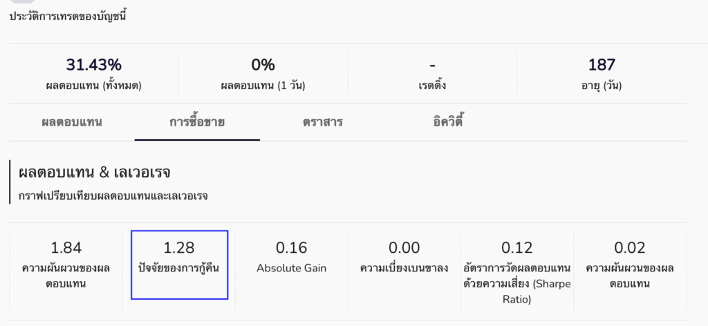The width and height of the screenshot is (708, 326).
Task: Open the ตราสาร tab
Action: [x=322, y=122]
